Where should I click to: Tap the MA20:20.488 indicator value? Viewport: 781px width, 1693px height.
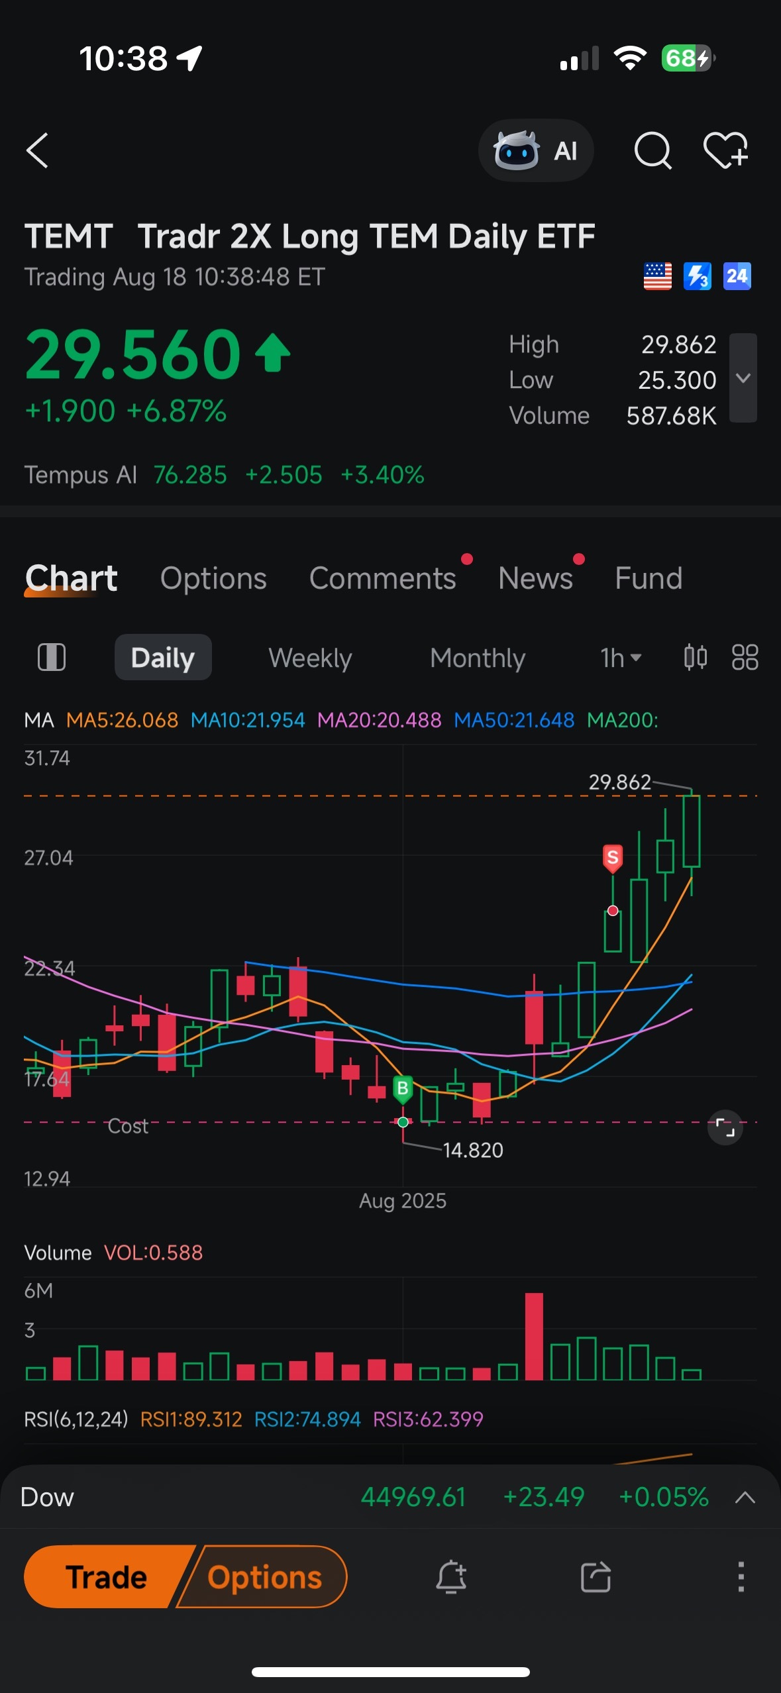[x=380, y=720]
